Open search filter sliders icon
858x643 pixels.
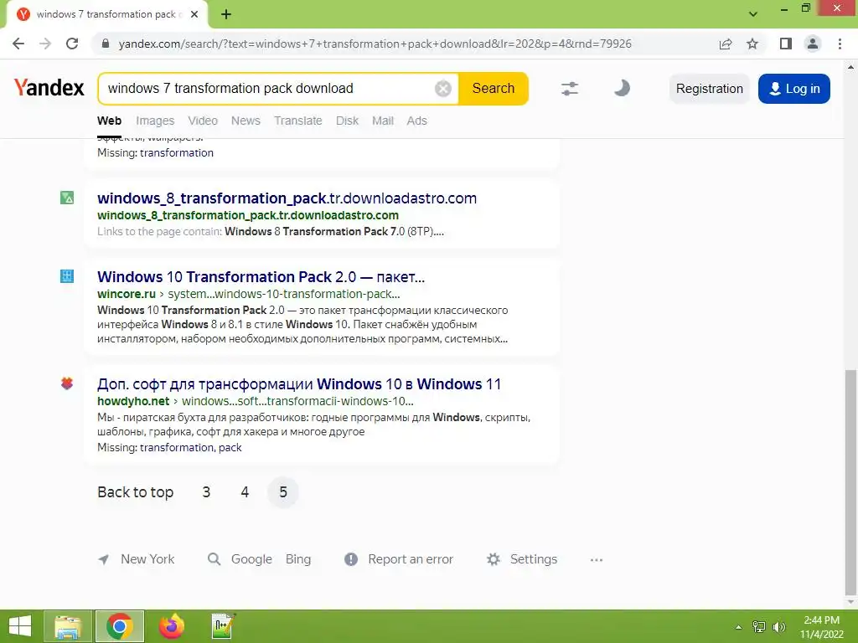coord(570,88)
